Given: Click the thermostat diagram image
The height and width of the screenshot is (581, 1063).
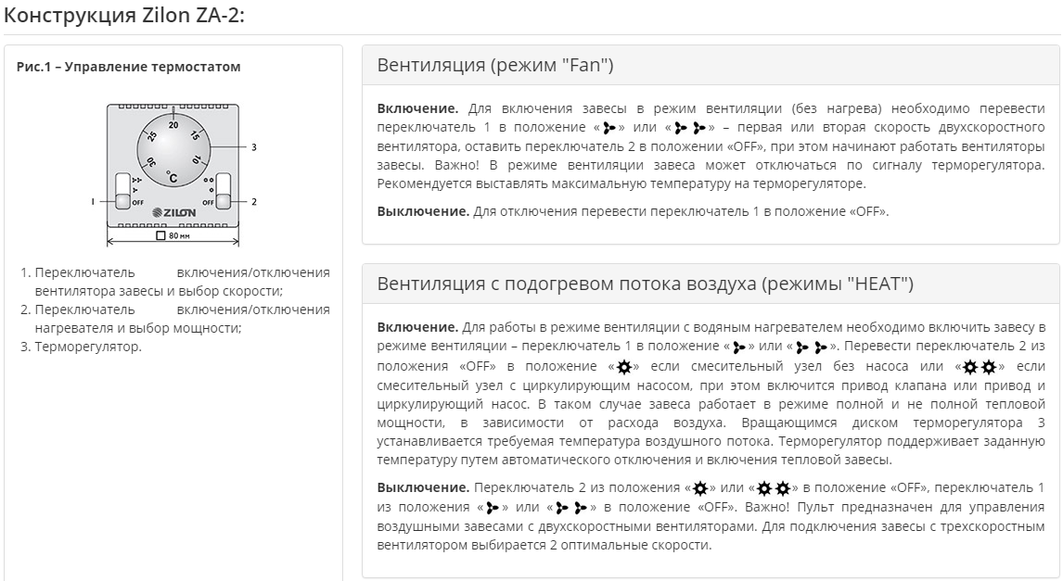Looking at the screenshot, I should (x=173, y=175).
